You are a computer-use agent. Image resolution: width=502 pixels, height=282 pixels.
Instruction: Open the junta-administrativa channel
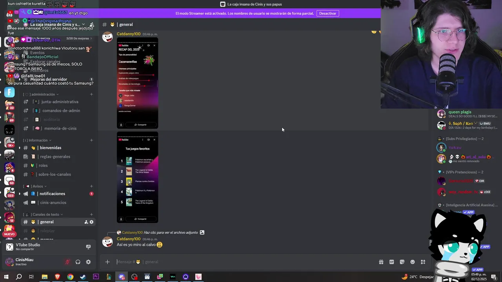tap(58, 102)
